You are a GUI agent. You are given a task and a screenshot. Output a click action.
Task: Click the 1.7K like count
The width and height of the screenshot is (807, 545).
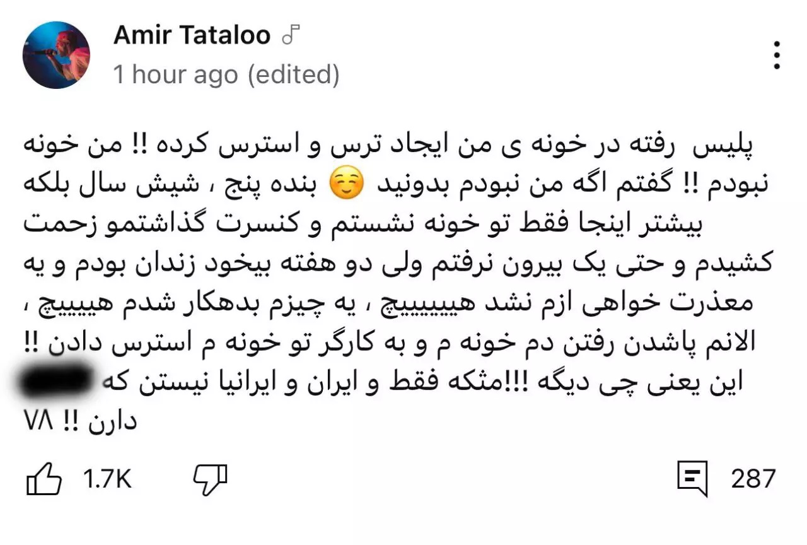click(107, 480)
